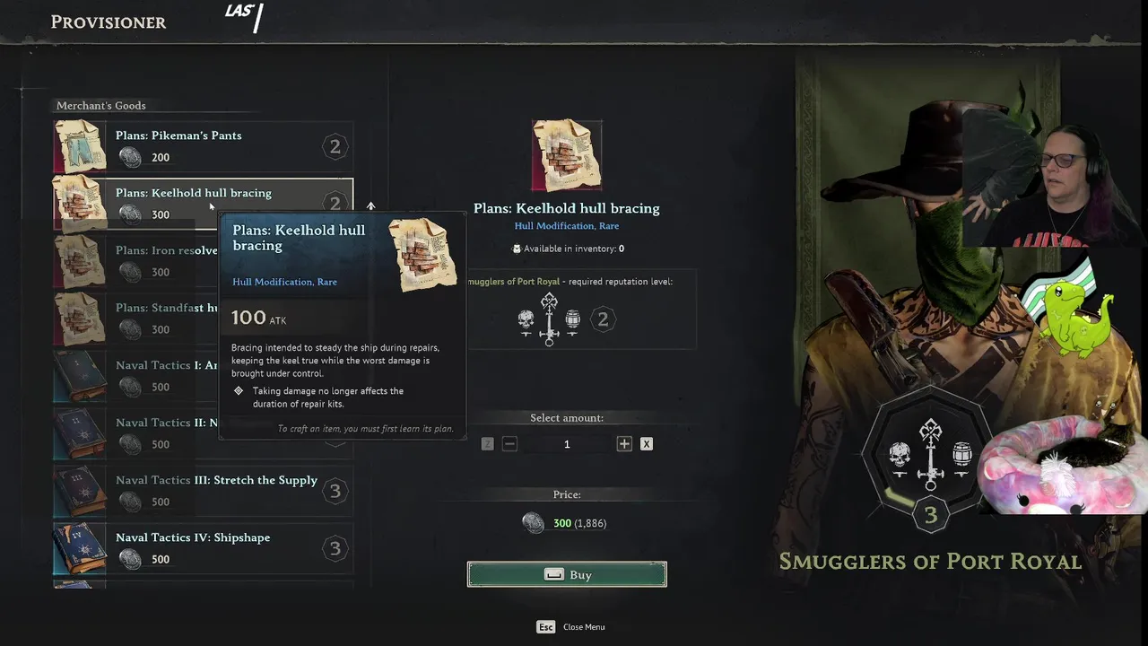Click Plans: Standfast hull plan icon
Viewport: 1148px width, 646px height.
tap(80, 319)
